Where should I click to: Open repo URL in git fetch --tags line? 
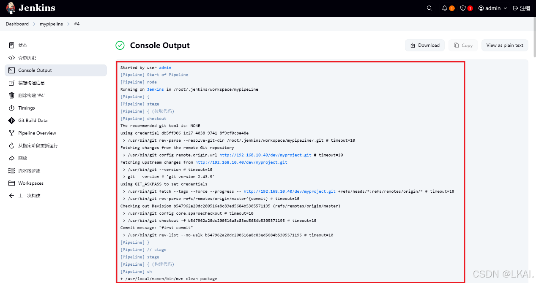(290, 191)
